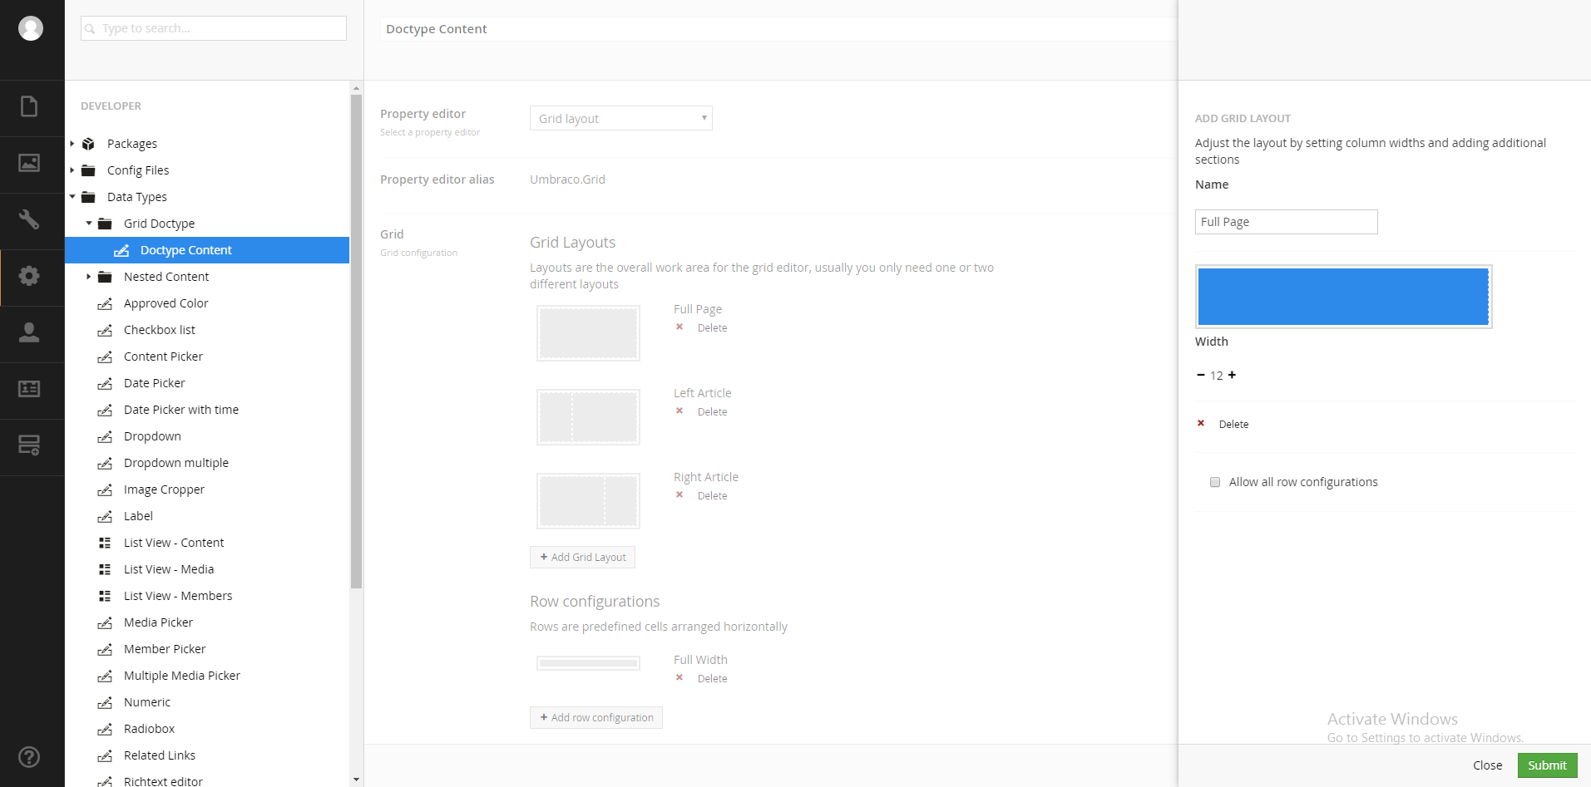Delete the Full Width row configuration link
The image size is (1591, 787).
click(712, 679)
